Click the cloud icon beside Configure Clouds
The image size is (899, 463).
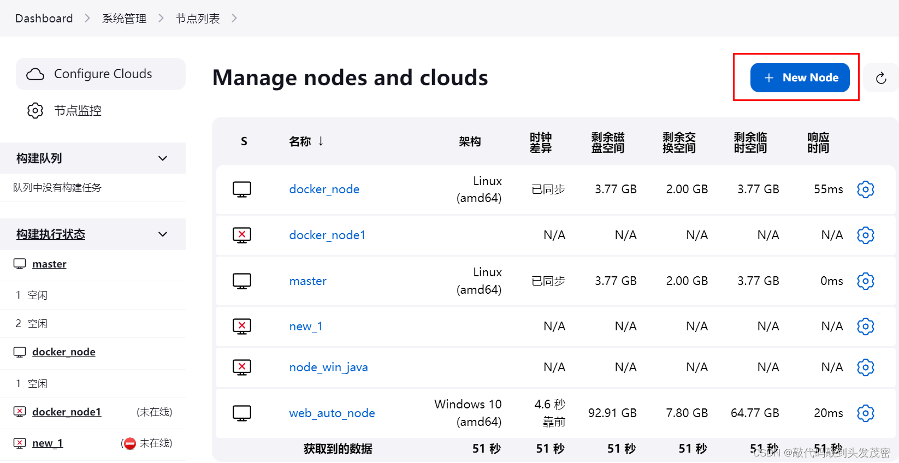pyautogui.click(x=35, y=74)
